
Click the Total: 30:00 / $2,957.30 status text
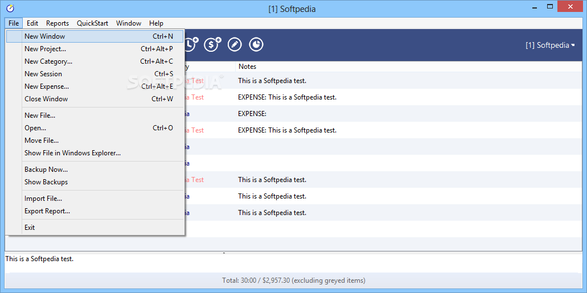click(x=294, y=280)
